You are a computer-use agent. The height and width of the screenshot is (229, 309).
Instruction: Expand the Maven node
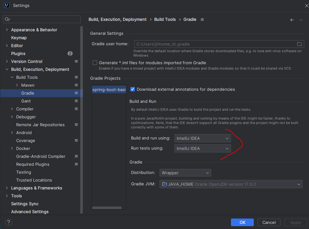pyautogui.click(x=17, y=85)
